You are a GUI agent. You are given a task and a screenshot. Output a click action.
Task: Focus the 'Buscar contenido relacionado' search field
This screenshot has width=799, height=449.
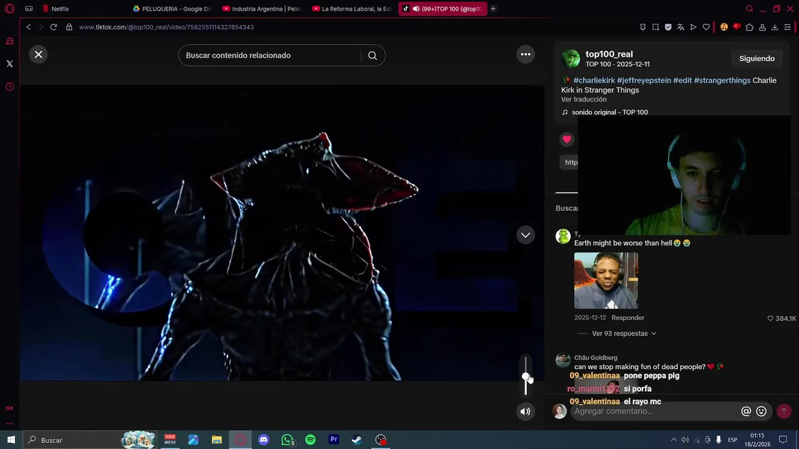pos(270,56)
